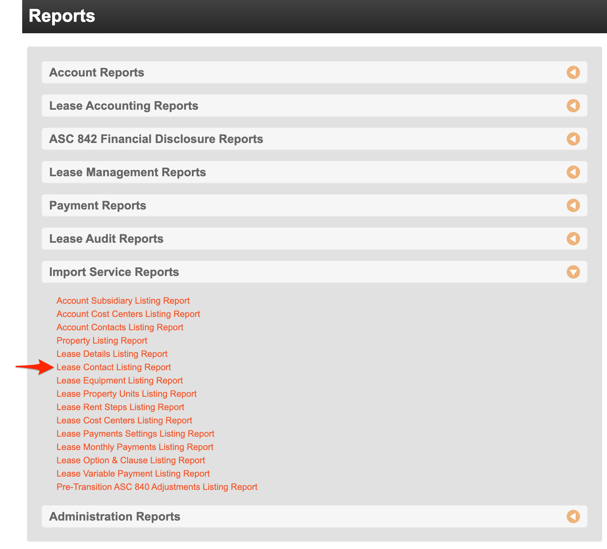
Task: Expand the Account Reports arrow icon
Action: (x=573, y=72)
